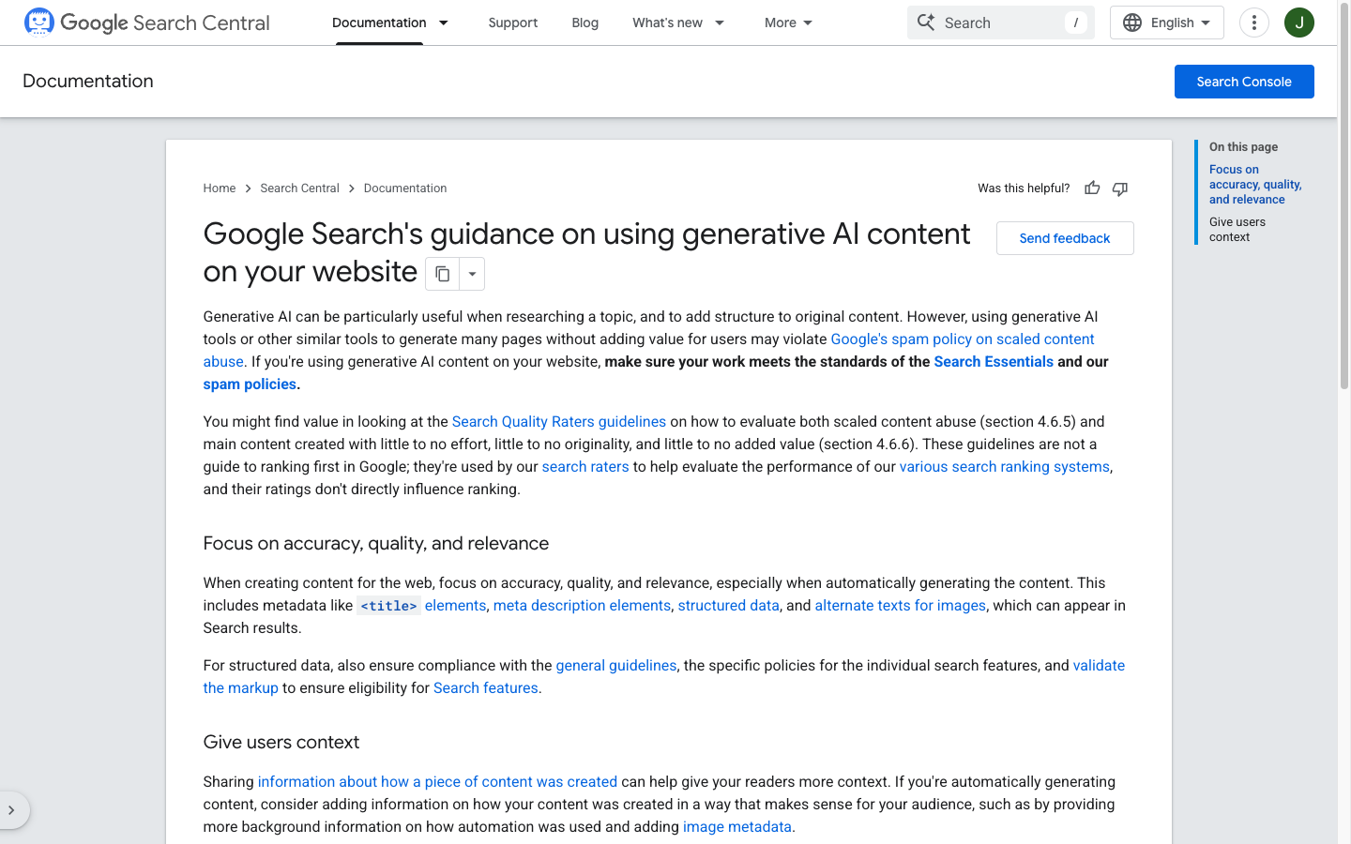Click the Send feedback button
Viewport: 1351px width, 844px height.
[1065, 238]
